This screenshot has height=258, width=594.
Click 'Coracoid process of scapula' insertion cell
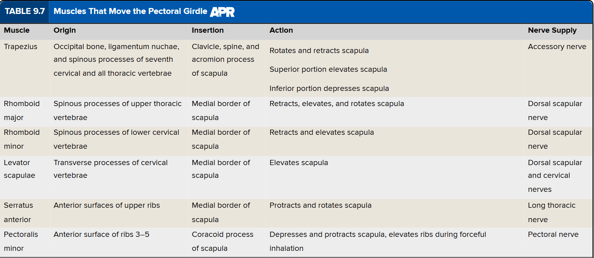click(x=222, y=241)
